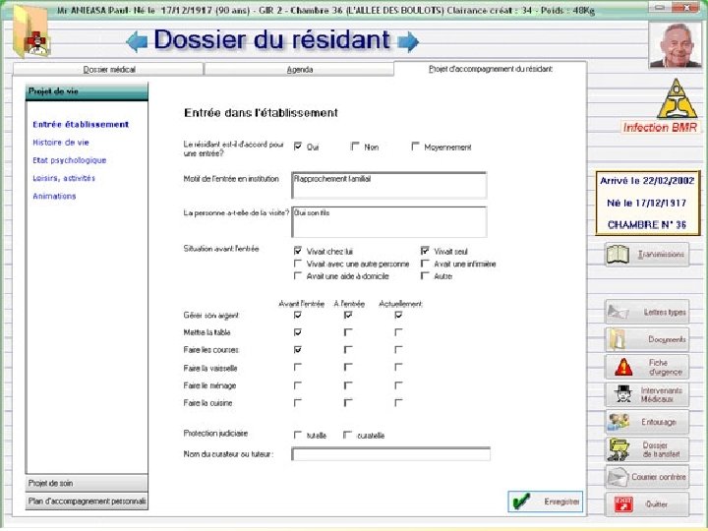Check Vivait avec une autre personne
This screenshot has width=708, height=531.
tap(298, 264)
